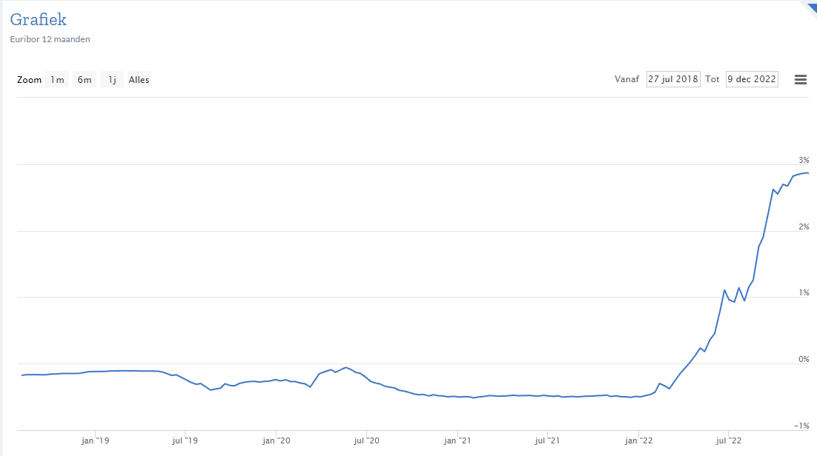
Task: Open the chart export hamburger menu
Action: pyautogui.click(x=801, y=80)
